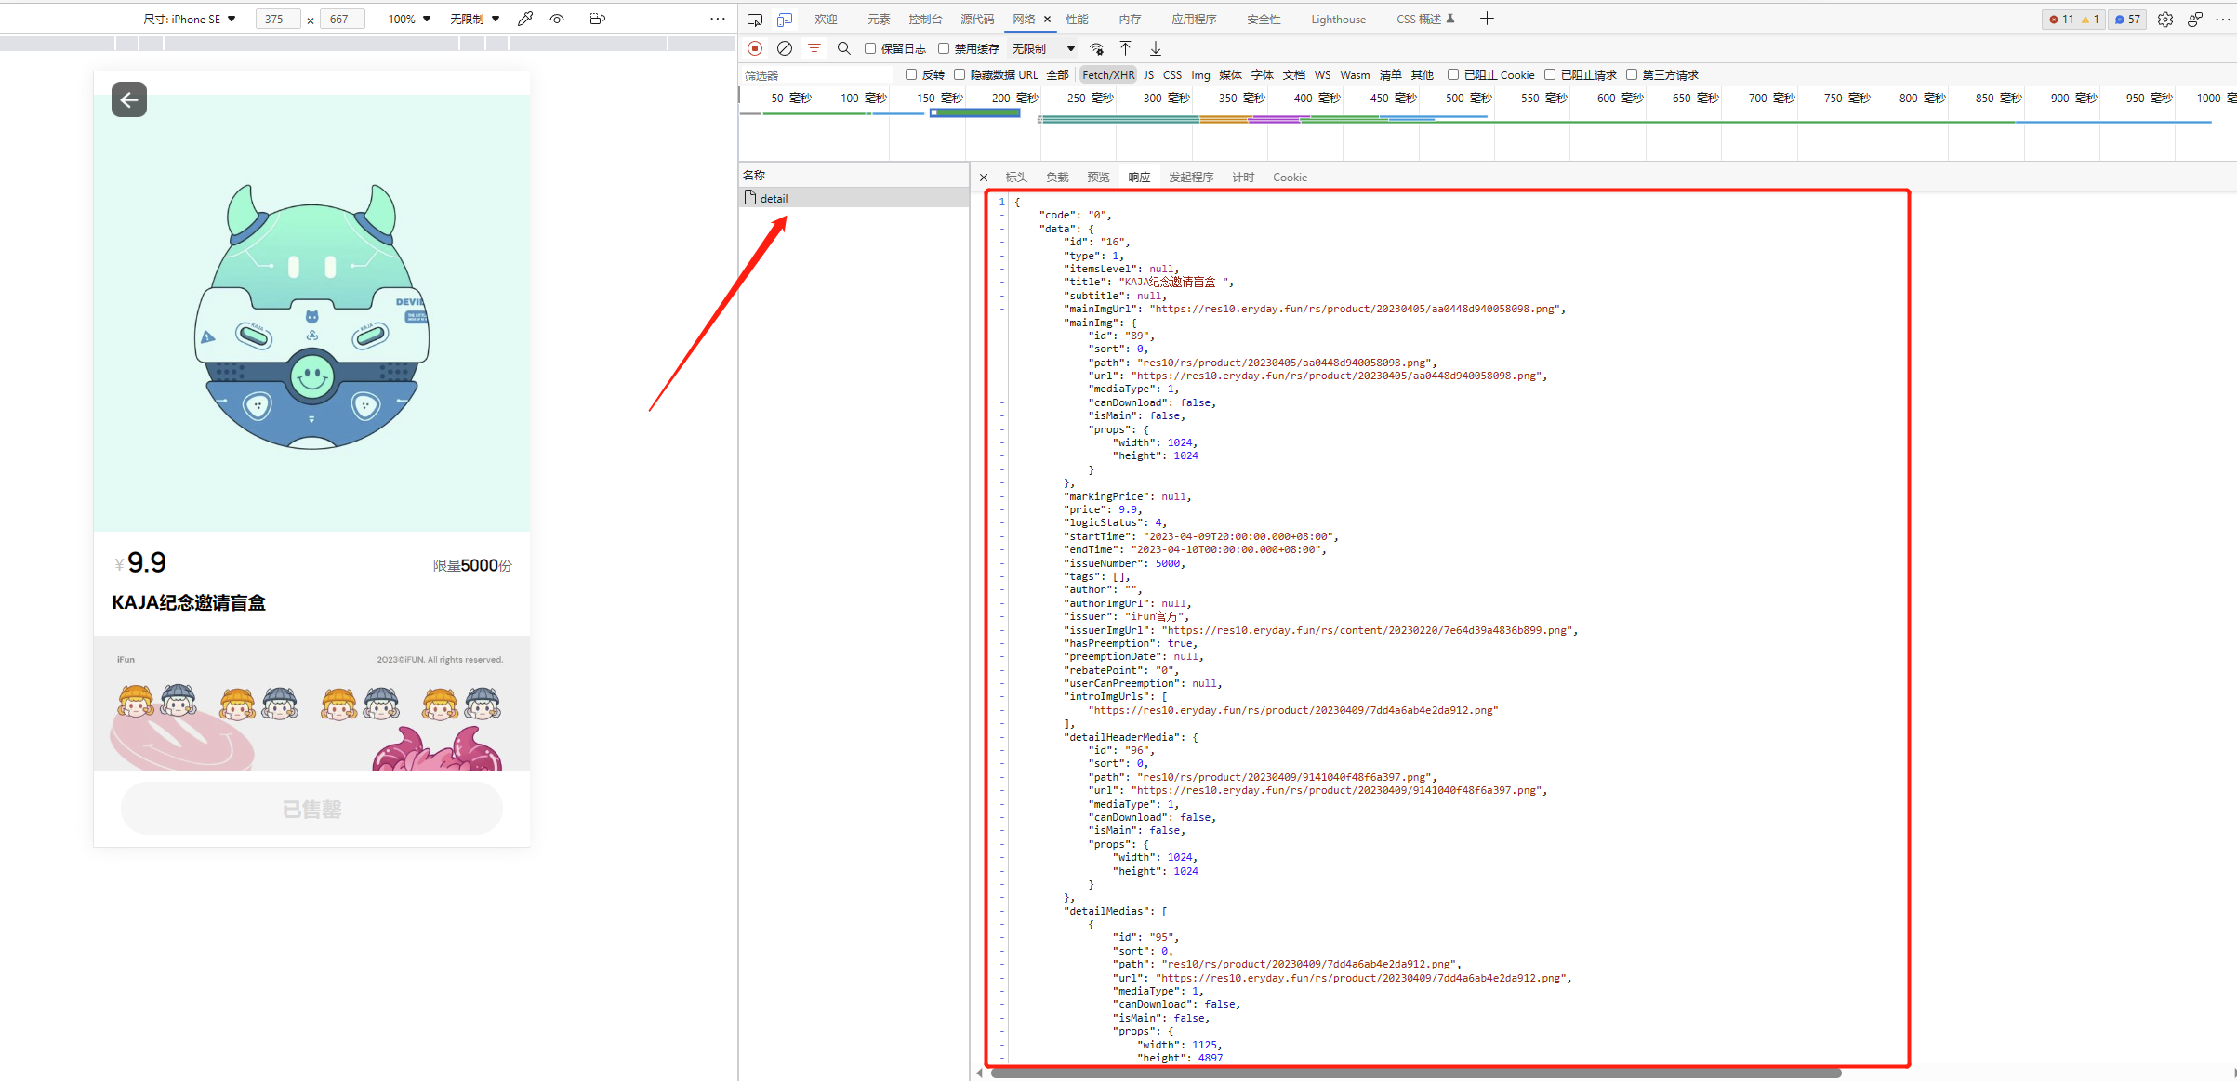Click the inspect element picker icon
The width and height of the screenshot is (2237, 1081).
(x=755, y=20)
